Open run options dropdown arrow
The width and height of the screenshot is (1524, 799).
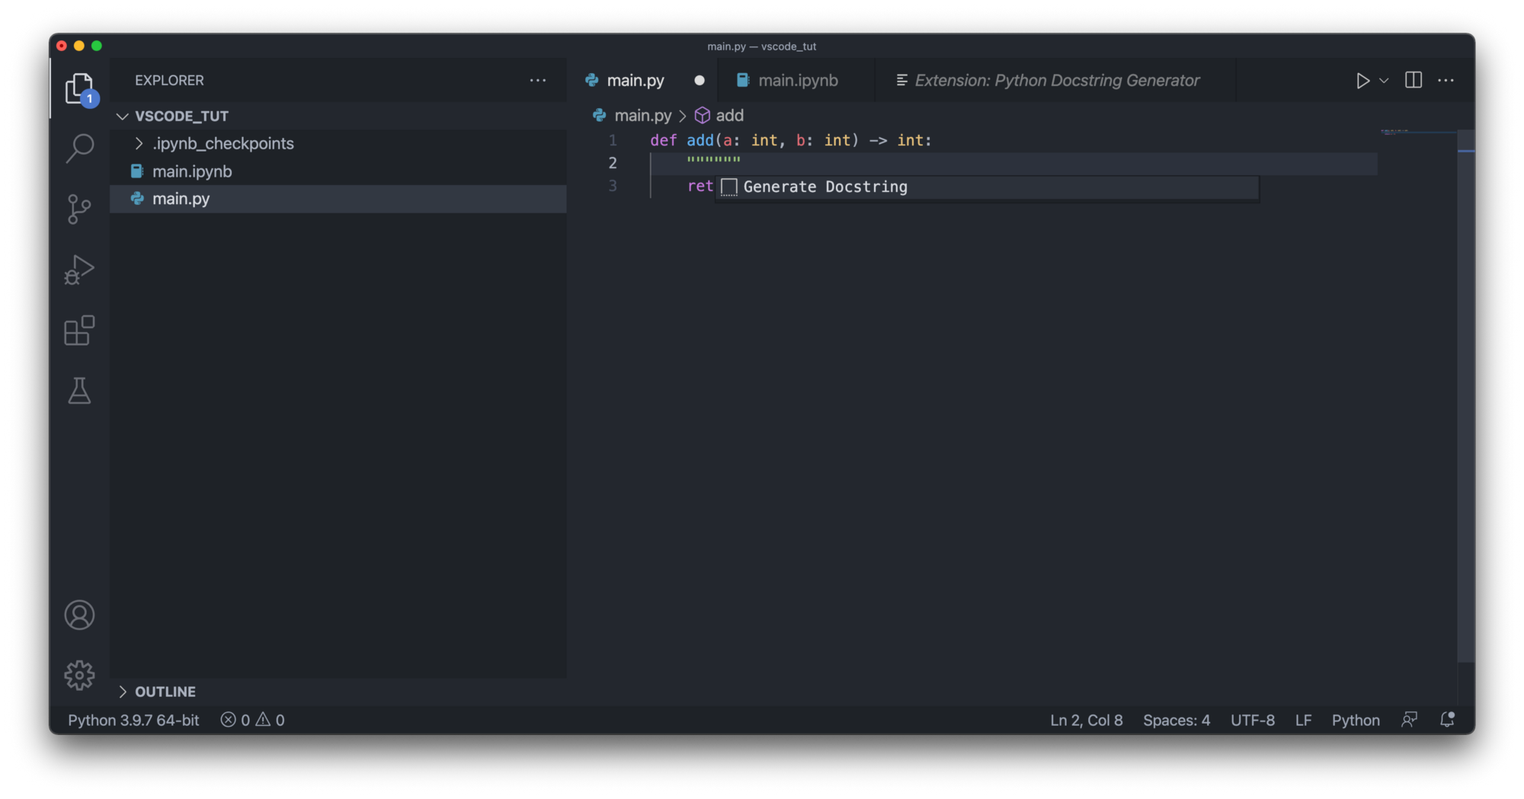click(x=1383, y=81)
